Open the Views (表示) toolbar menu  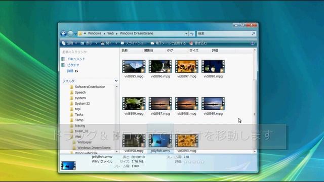pyautogui.click(x=89, y=43)
